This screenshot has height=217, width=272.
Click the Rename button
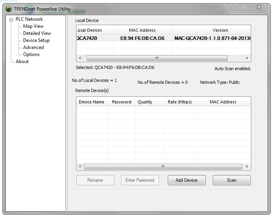pos(95,180)
